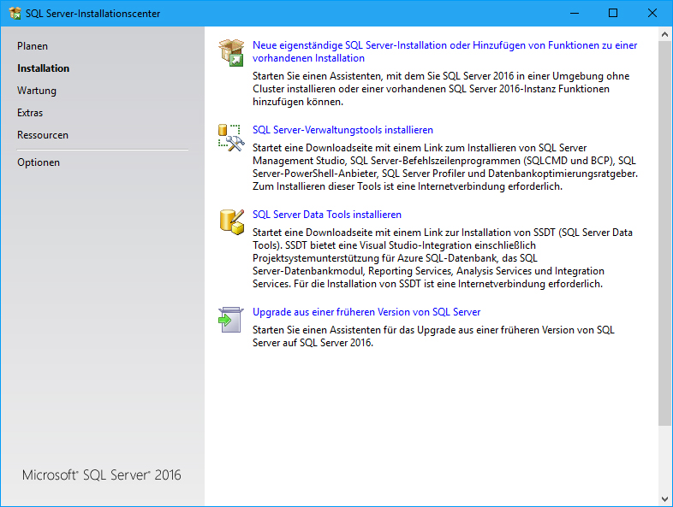Switch to the Wartung section
The height and width of the screenshot is (507, 673).
37,91
